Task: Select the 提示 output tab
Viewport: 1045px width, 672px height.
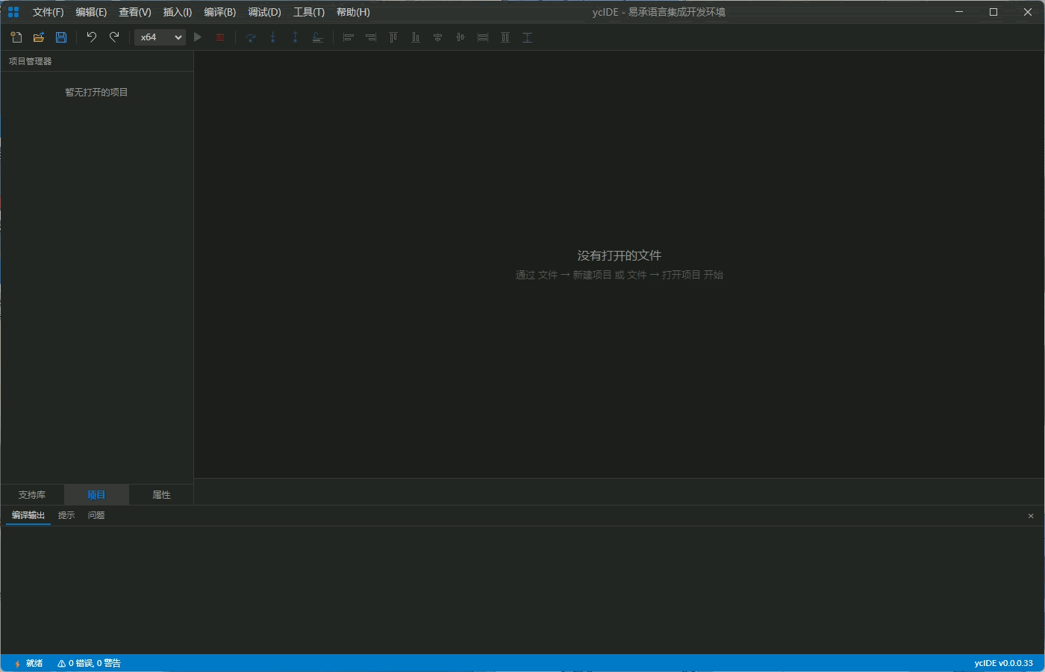Action: coord(66,515)
